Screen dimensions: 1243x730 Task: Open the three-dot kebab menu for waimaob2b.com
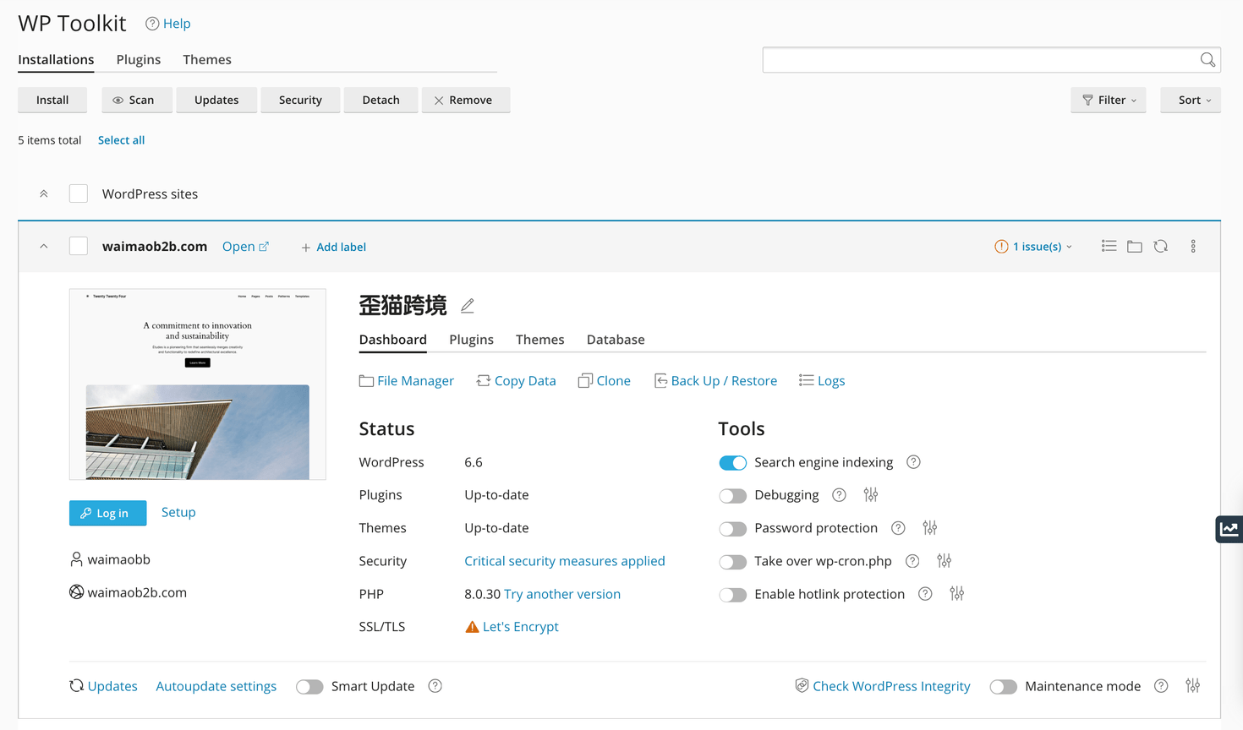[1193, 246]
